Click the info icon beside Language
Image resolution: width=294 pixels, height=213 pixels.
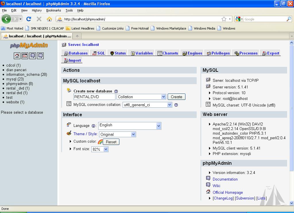pos(93,126)
